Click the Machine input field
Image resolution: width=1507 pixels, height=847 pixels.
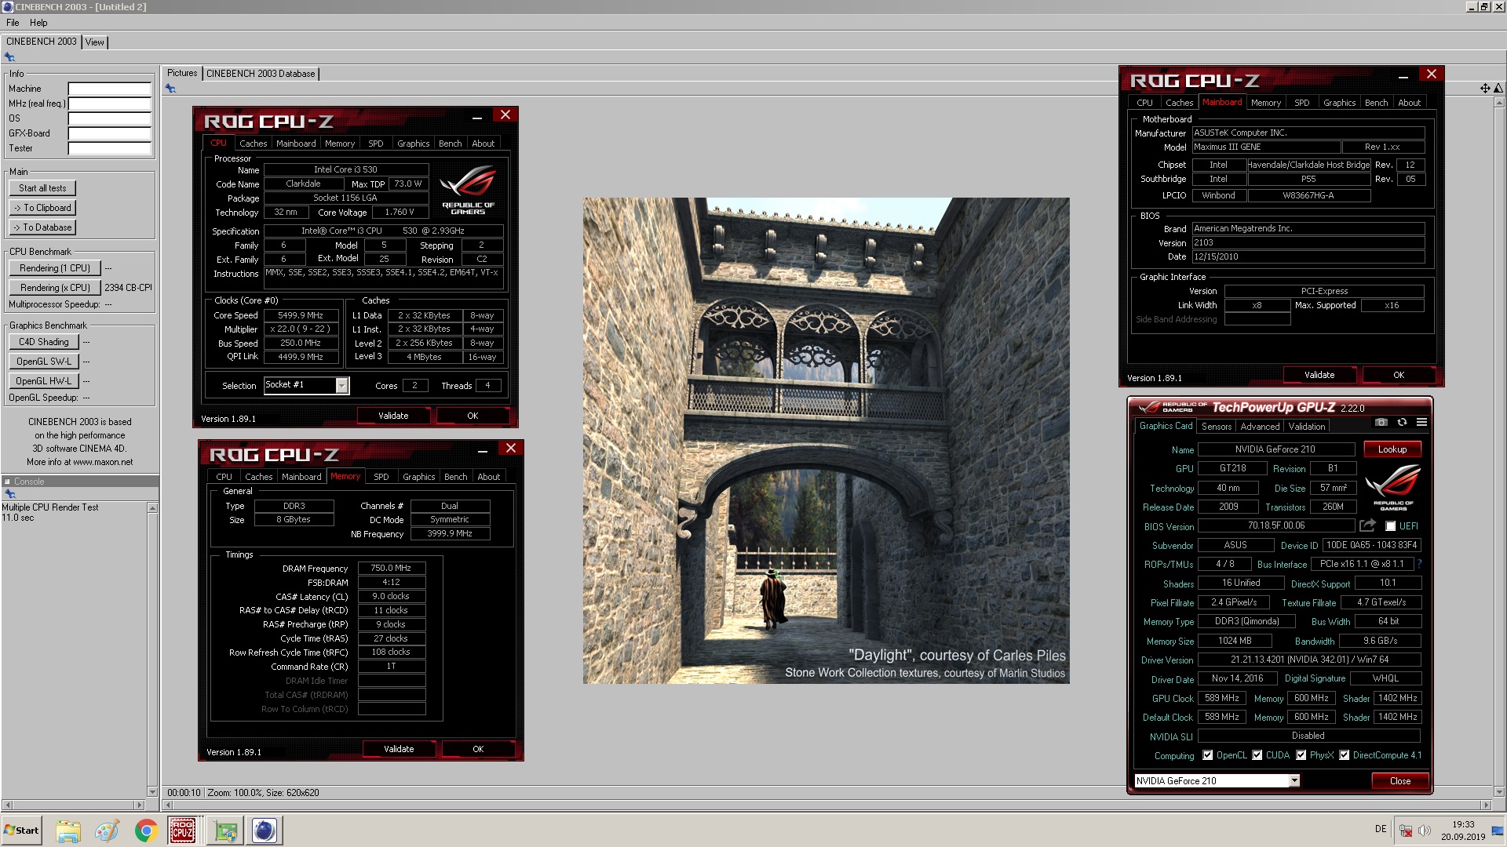(109, 89)
